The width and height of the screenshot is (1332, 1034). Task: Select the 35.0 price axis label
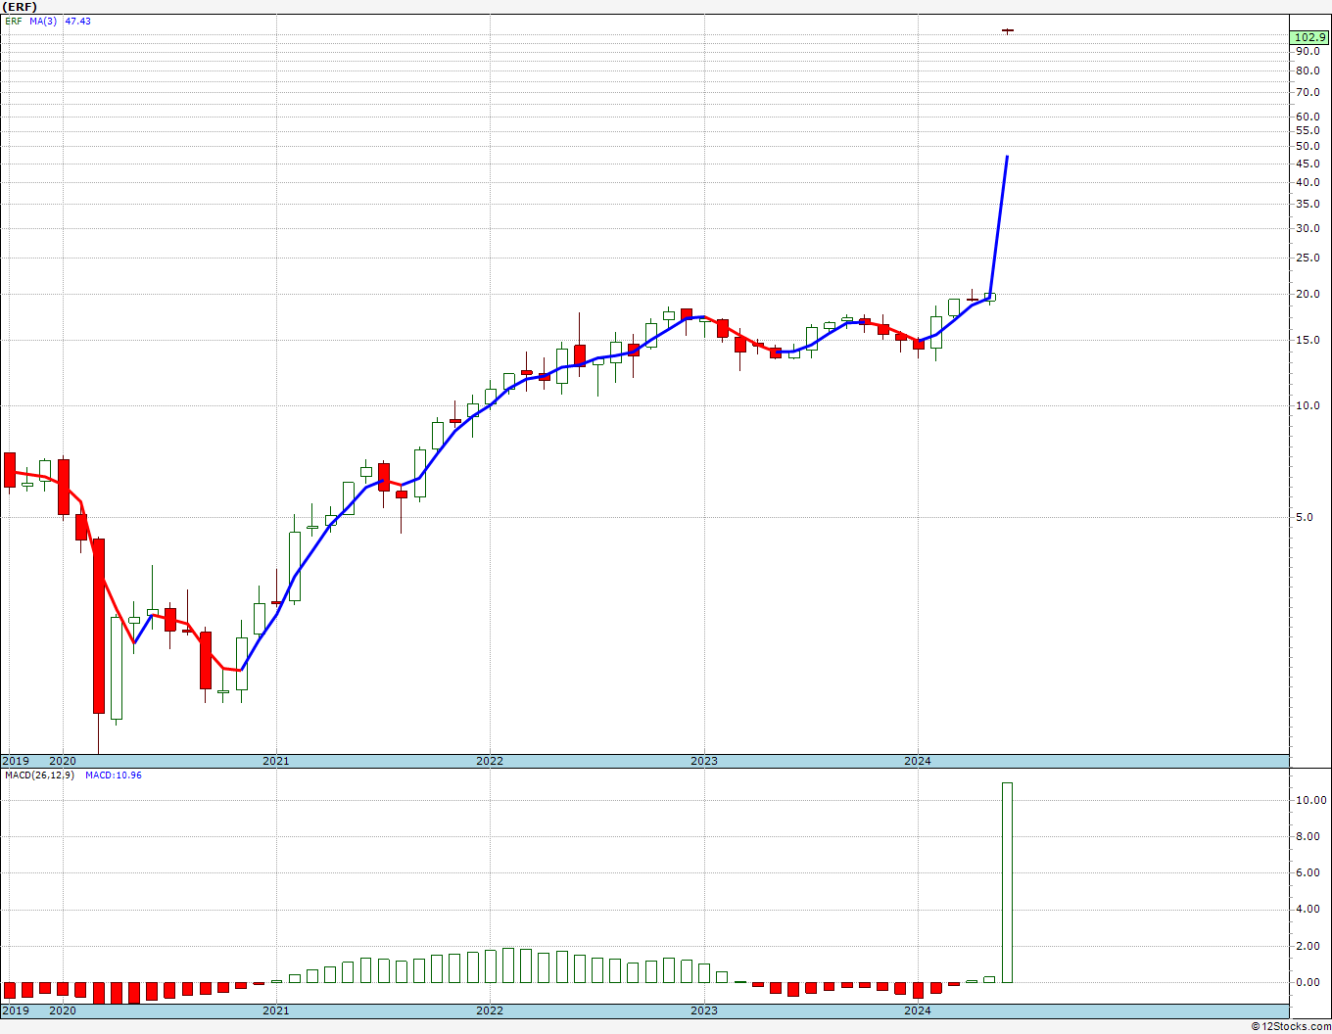coord(1307,204)
